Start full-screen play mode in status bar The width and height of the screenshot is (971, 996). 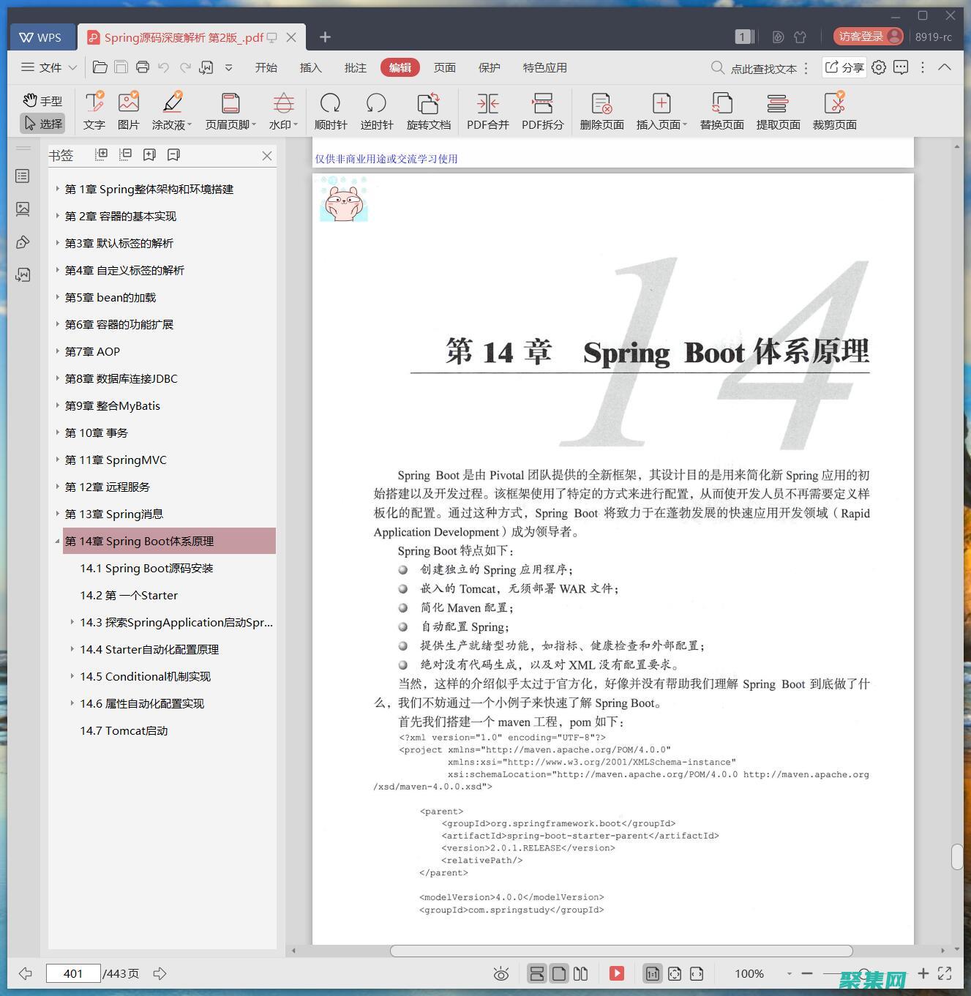617,973
